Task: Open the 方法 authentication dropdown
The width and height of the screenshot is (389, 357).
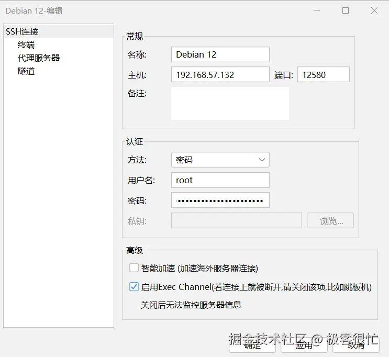Action: coord(220,160)
